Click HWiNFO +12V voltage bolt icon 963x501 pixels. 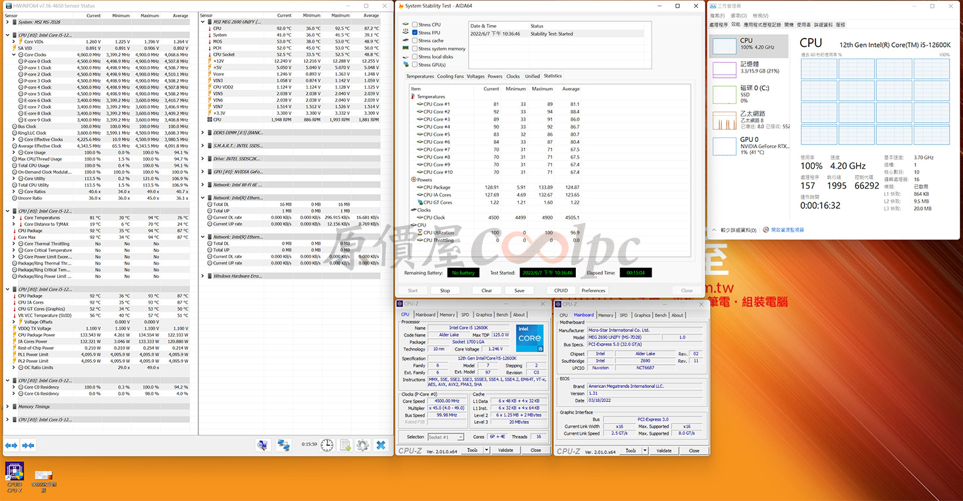(209, 61)
